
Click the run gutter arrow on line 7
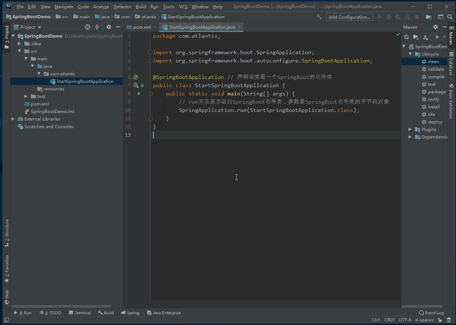click(x=143, y=85)
